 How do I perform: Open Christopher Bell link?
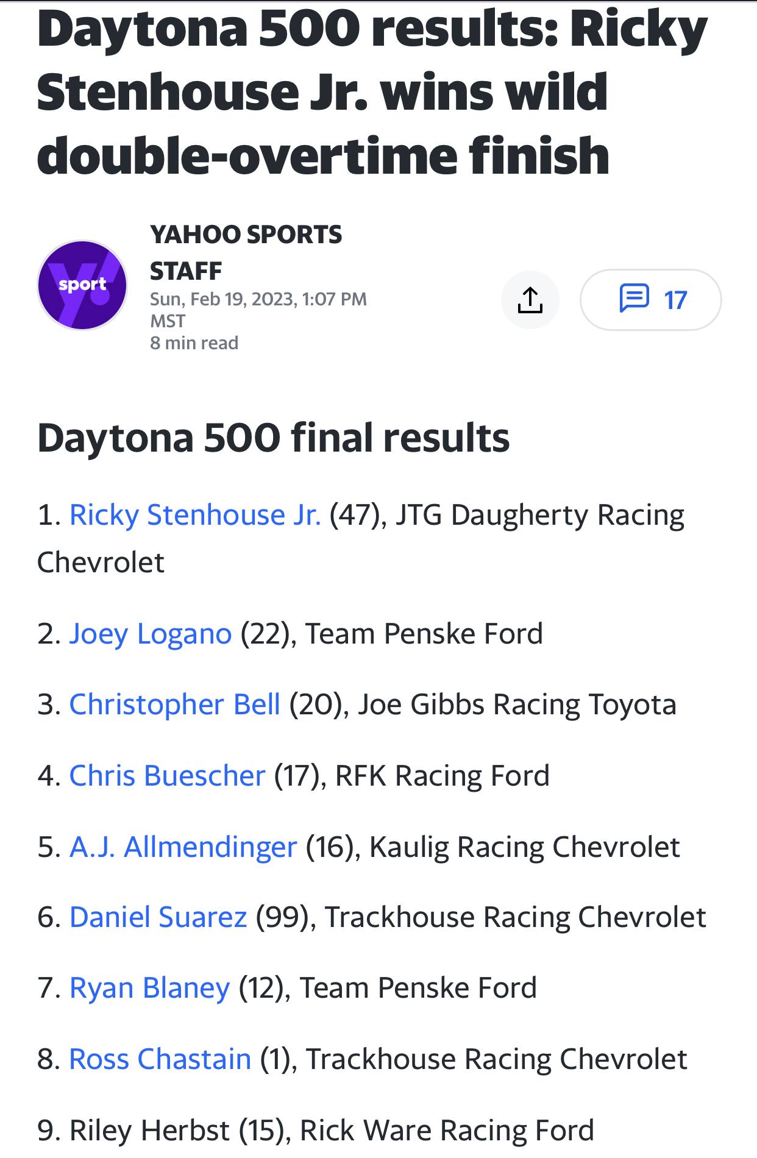tap(175, 705)
